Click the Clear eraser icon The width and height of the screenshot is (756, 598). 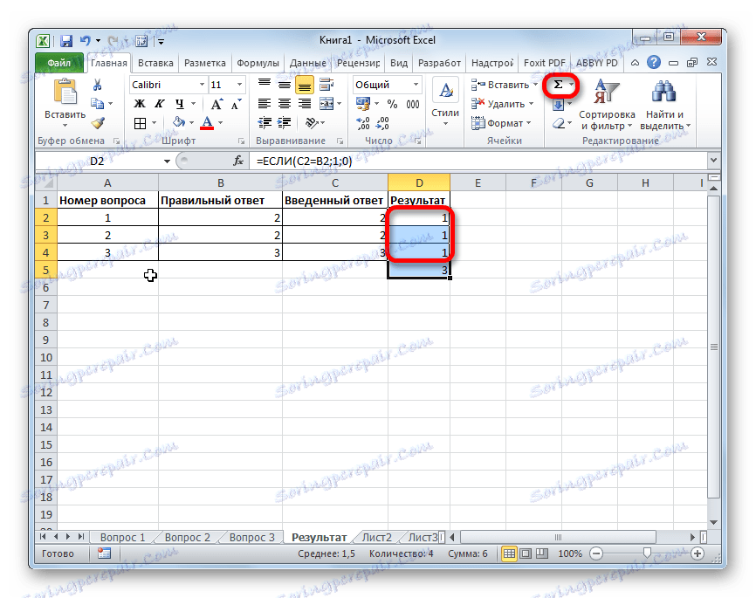point(559,123)
